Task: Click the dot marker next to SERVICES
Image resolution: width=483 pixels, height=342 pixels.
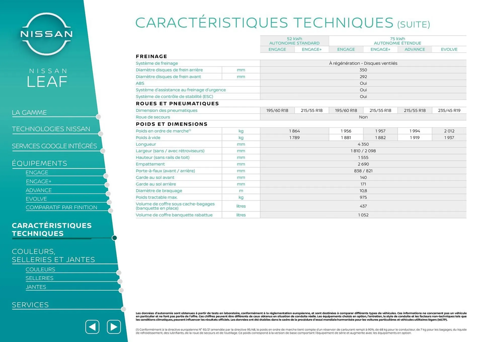Action: point(123,309)
